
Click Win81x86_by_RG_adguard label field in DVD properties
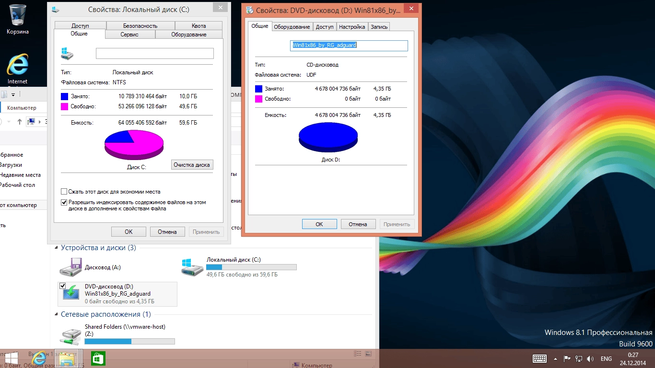349,45
